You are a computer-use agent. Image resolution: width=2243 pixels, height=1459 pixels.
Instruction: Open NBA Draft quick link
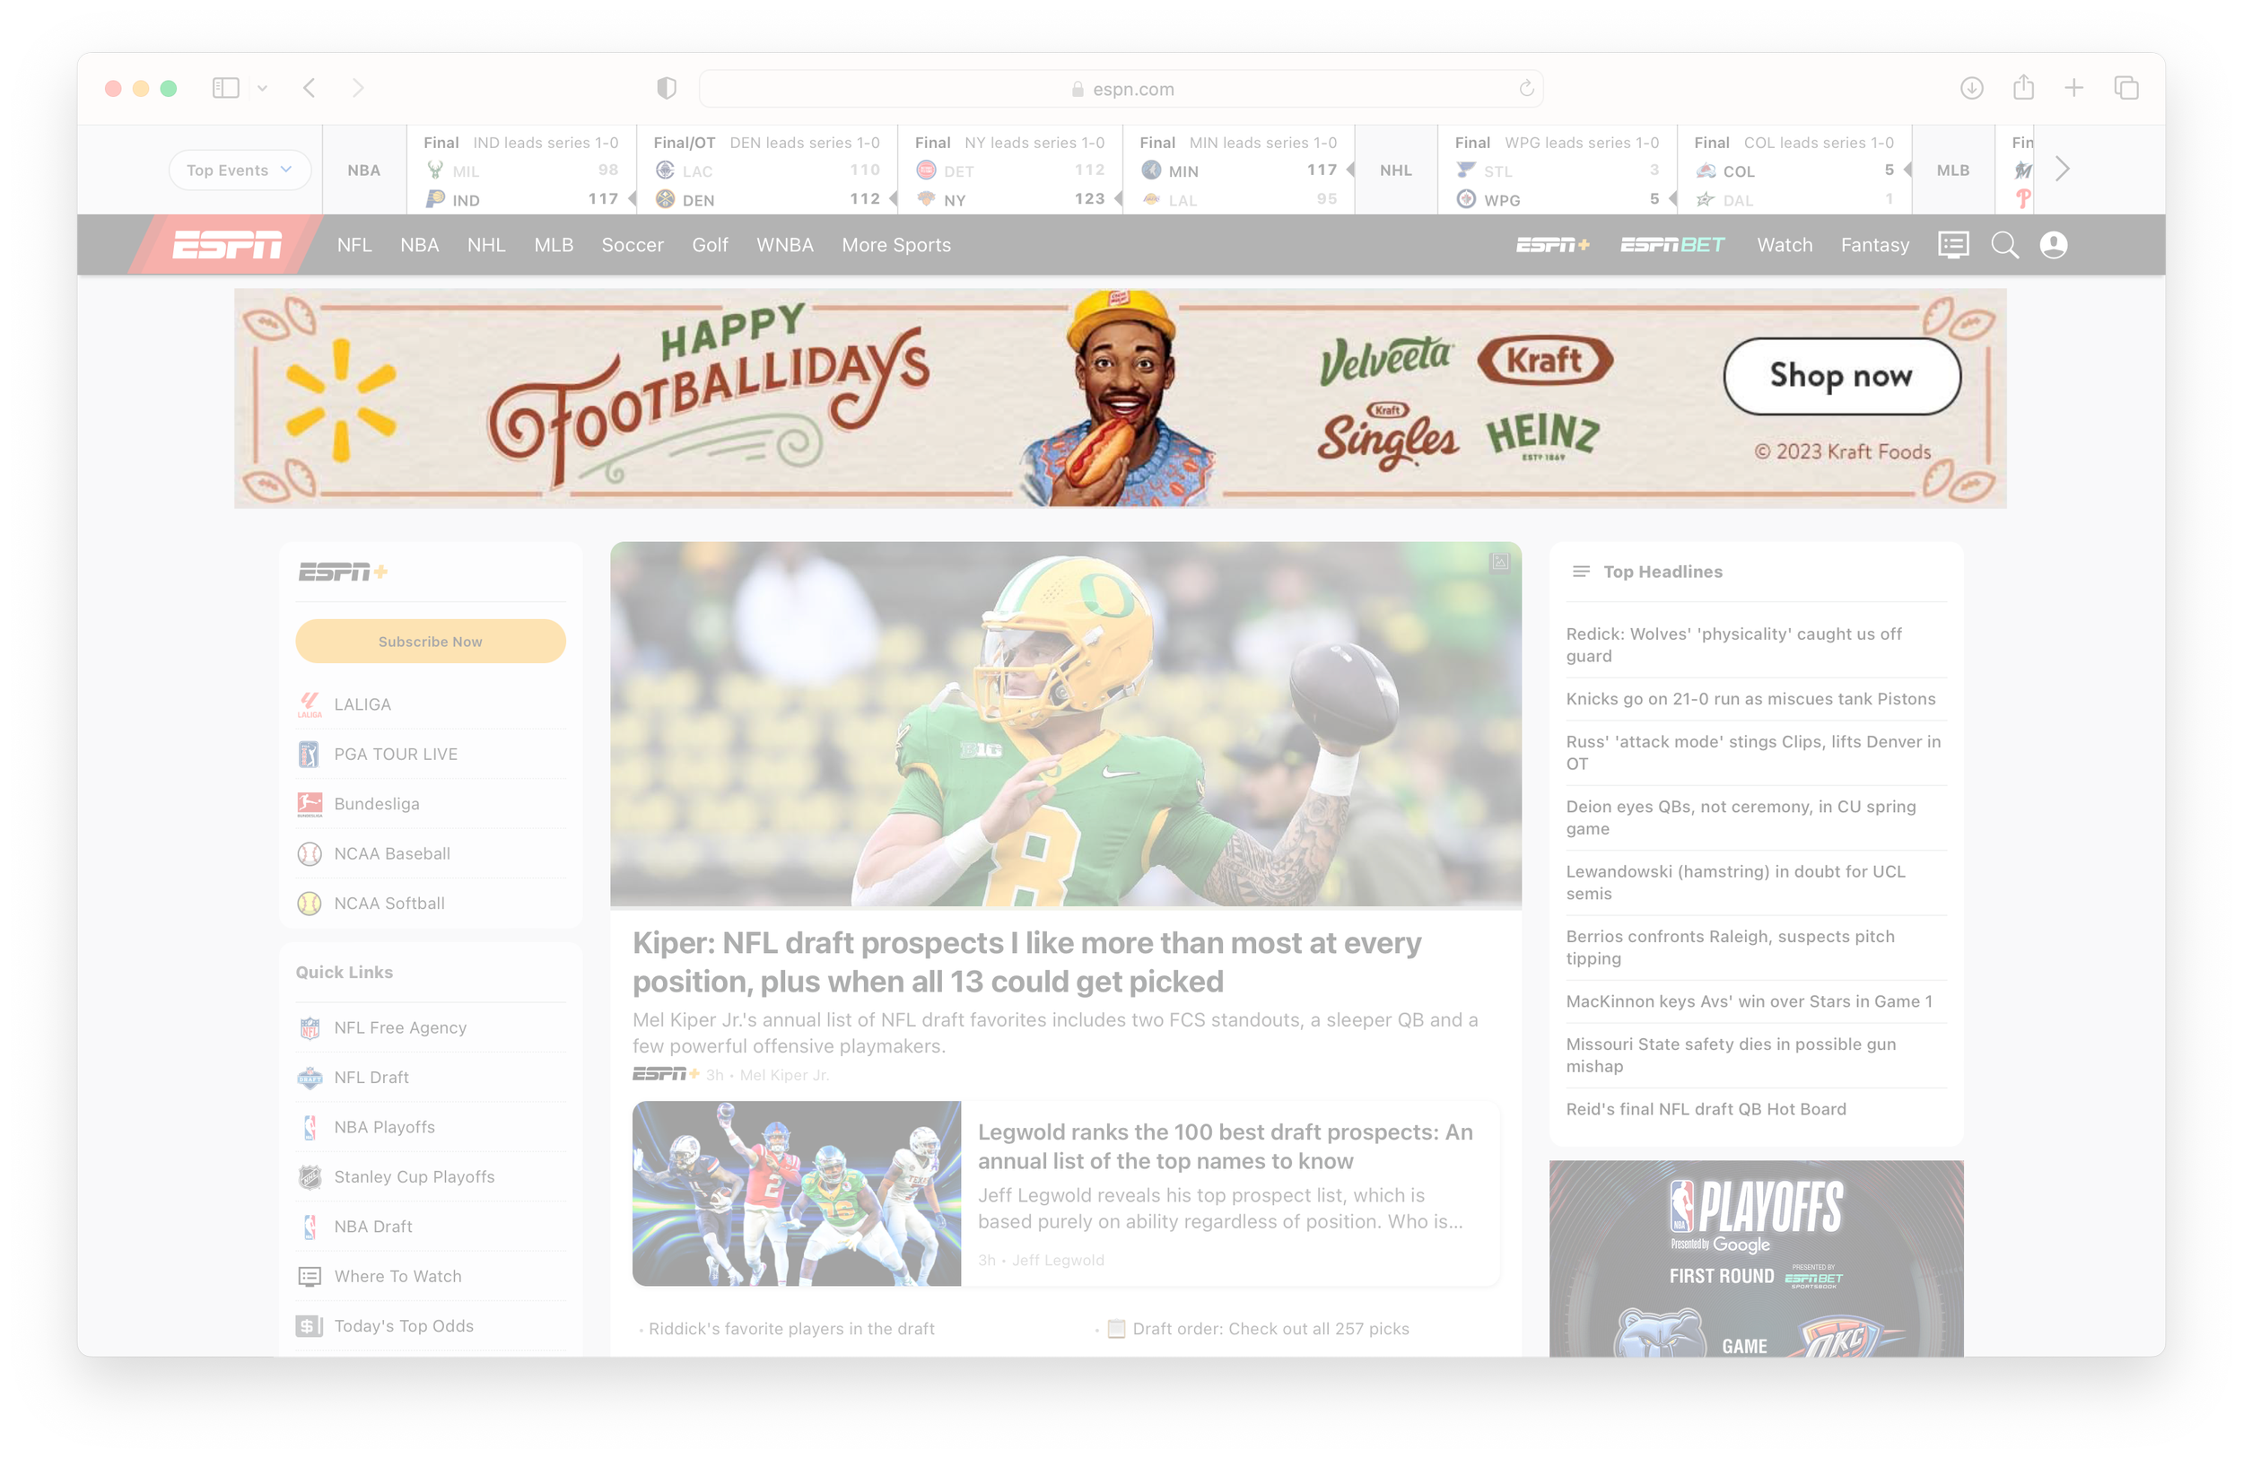pos(431,1227)
